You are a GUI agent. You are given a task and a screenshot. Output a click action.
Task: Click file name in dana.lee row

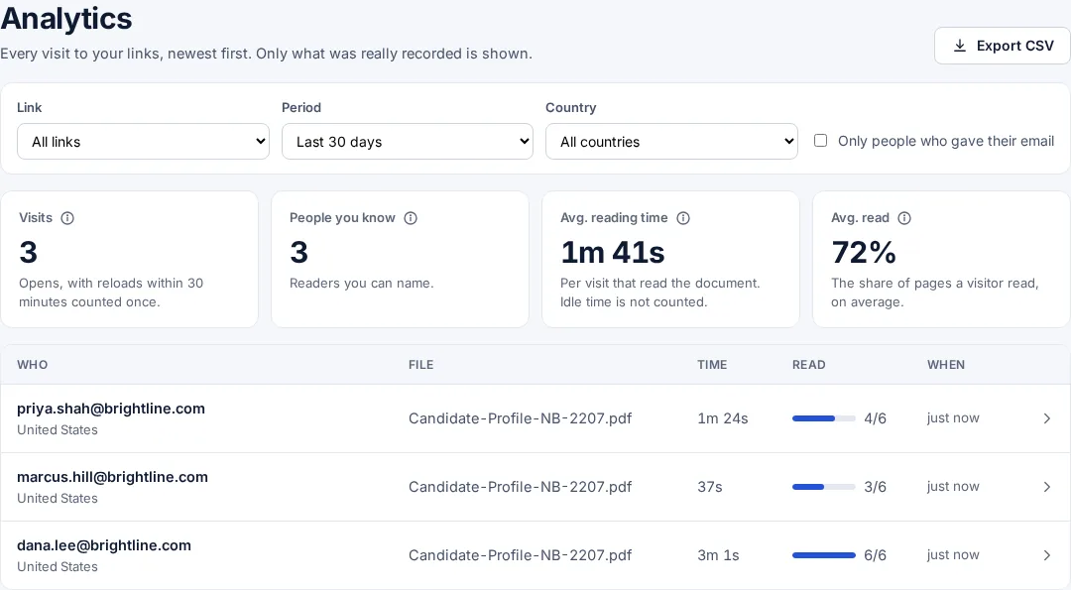(x=520, y=555)
